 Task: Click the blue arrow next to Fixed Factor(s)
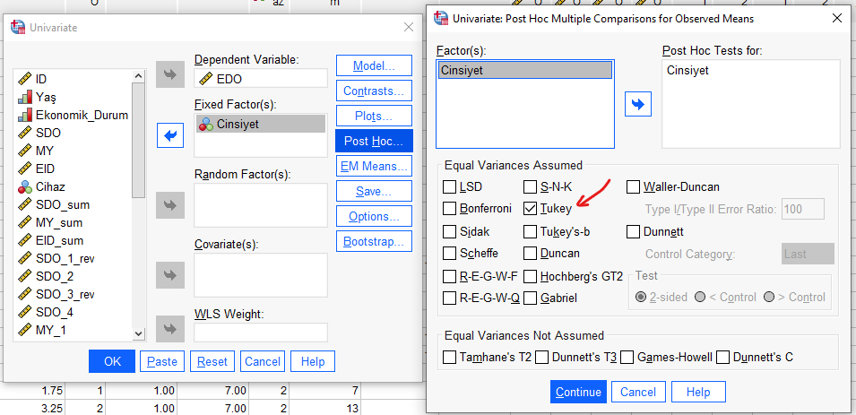169,136
